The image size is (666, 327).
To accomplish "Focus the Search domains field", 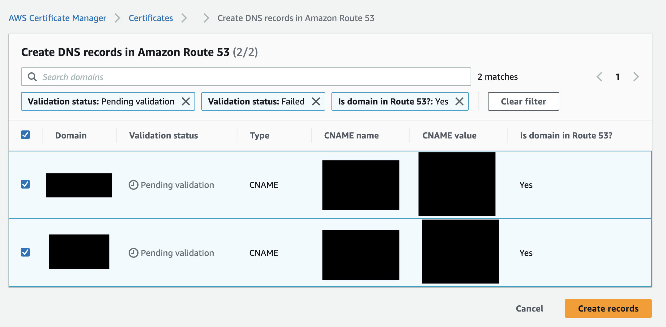I will (246, 77).
